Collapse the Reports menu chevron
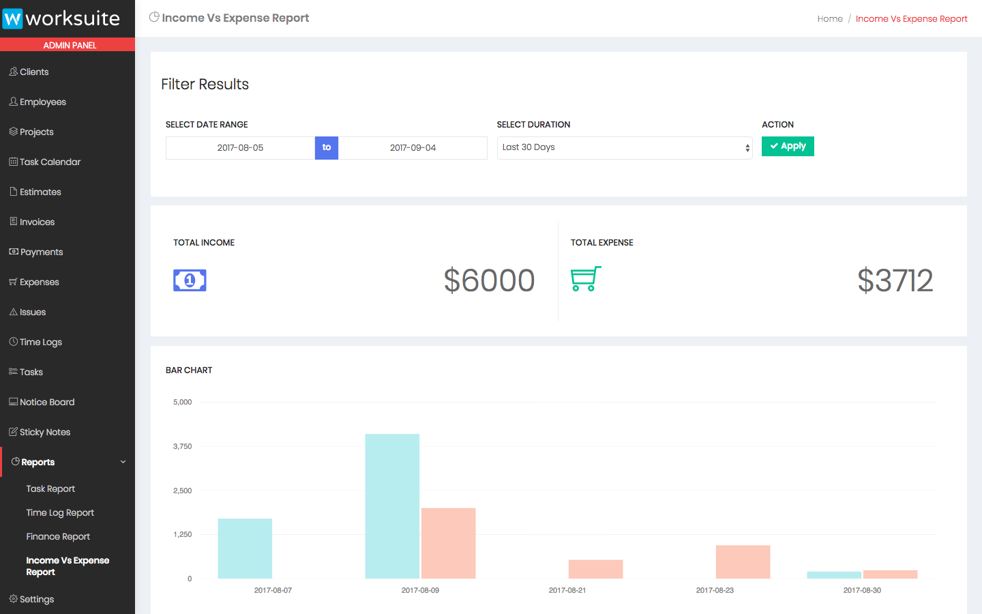This screenshot has height=614, width=982. (x=123, y=462)
